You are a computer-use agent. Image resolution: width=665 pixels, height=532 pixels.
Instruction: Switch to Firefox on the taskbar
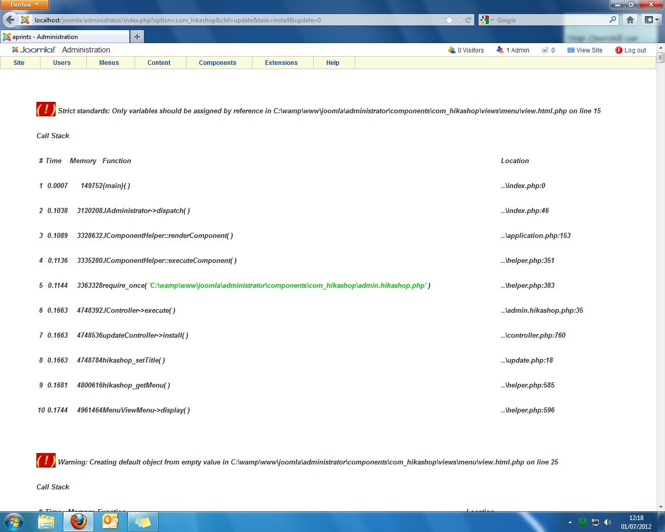pos(78,522)
